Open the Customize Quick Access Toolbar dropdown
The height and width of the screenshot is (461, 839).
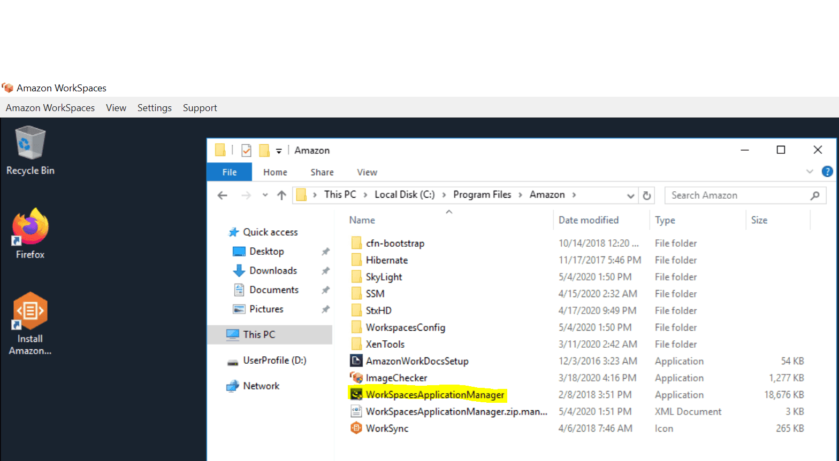(x=279, y=151)
